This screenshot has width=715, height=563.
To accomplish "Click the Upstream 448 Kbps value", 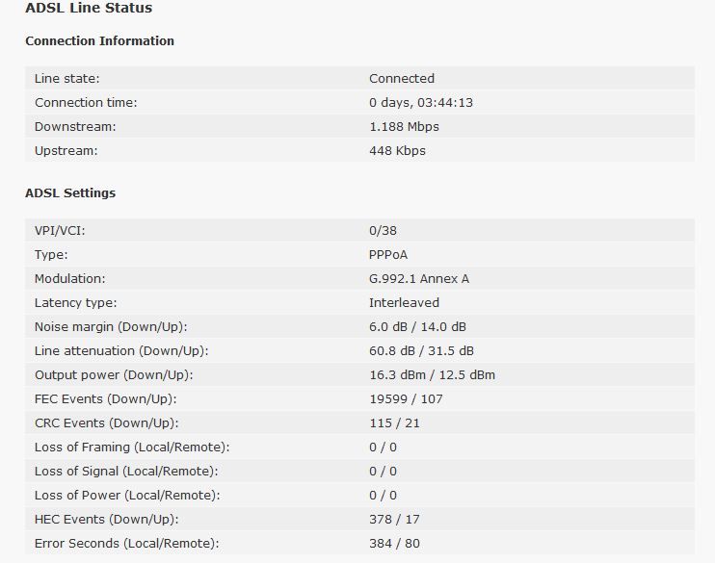I will 397,151.
